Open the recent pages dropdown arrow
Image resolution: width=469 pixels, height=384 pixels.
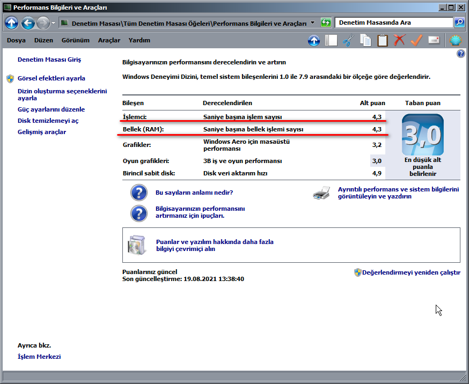pos(53,23)
